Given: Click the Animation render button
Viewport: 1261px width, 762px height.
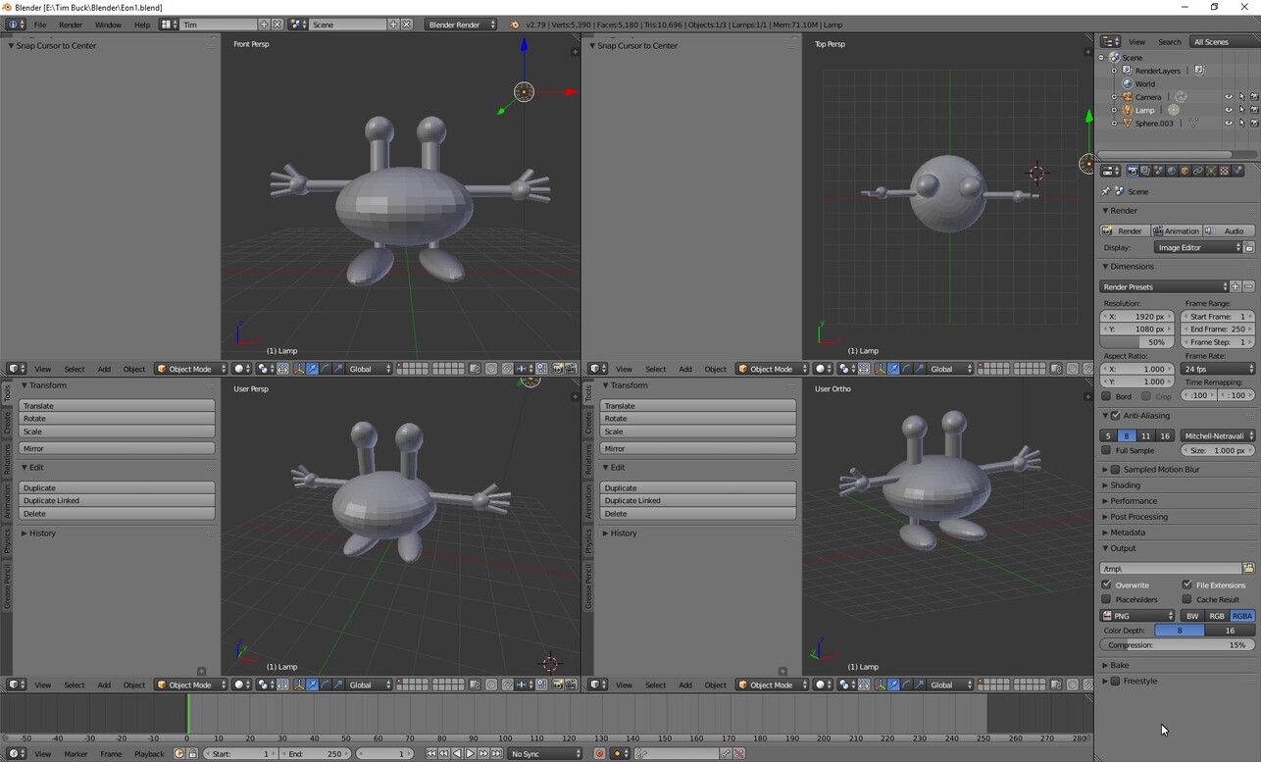Looking at the screenshot, I should click(1176, 231).
